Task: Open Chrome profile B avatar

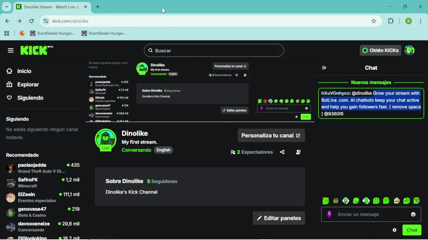Action: [409, 21]
